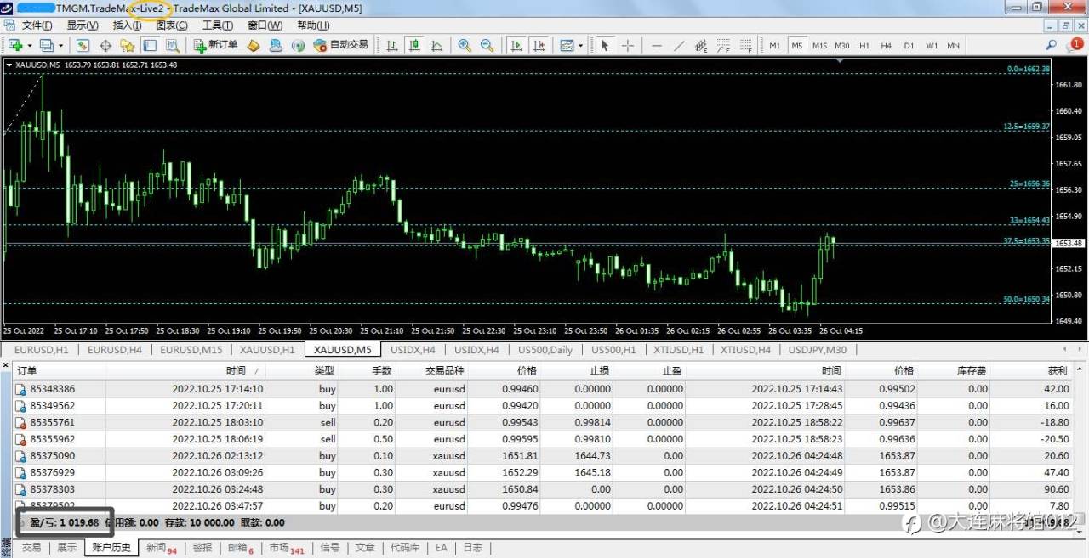The width and height of the screenshot is (1089, 558).
Task: Open the Profiles dropdown arrow
Action: [x=60, y=45]
